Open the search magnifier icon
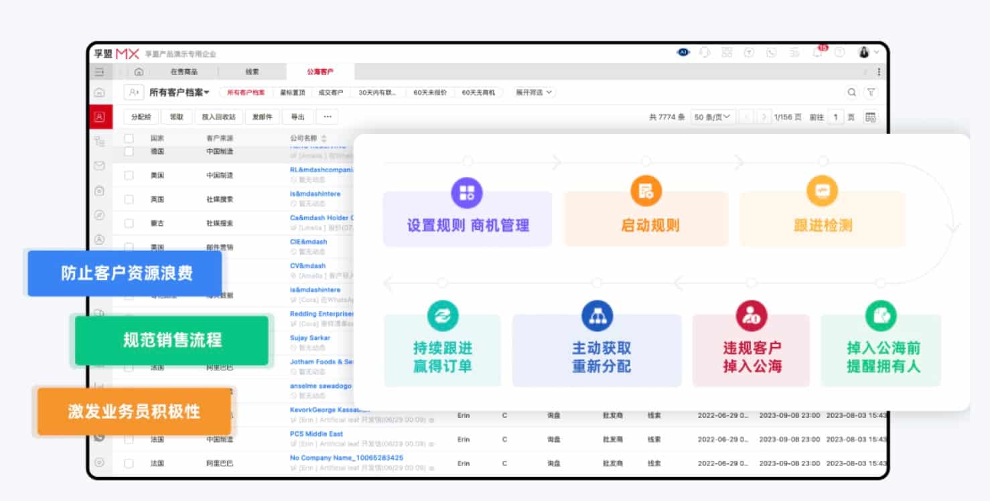The image size is (990, 501). (851, 92)
